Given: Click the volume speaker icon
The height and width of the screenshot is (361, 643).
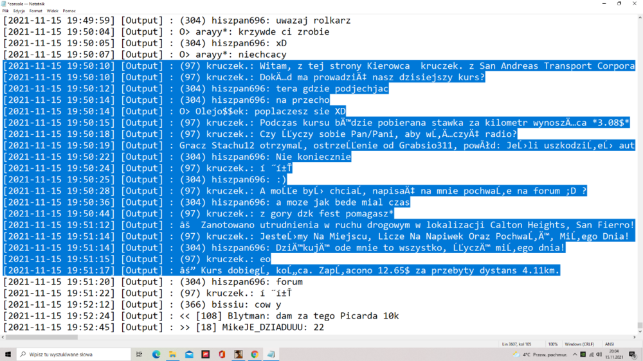Looking at the screenshot, I should click(x=599, y=355).
